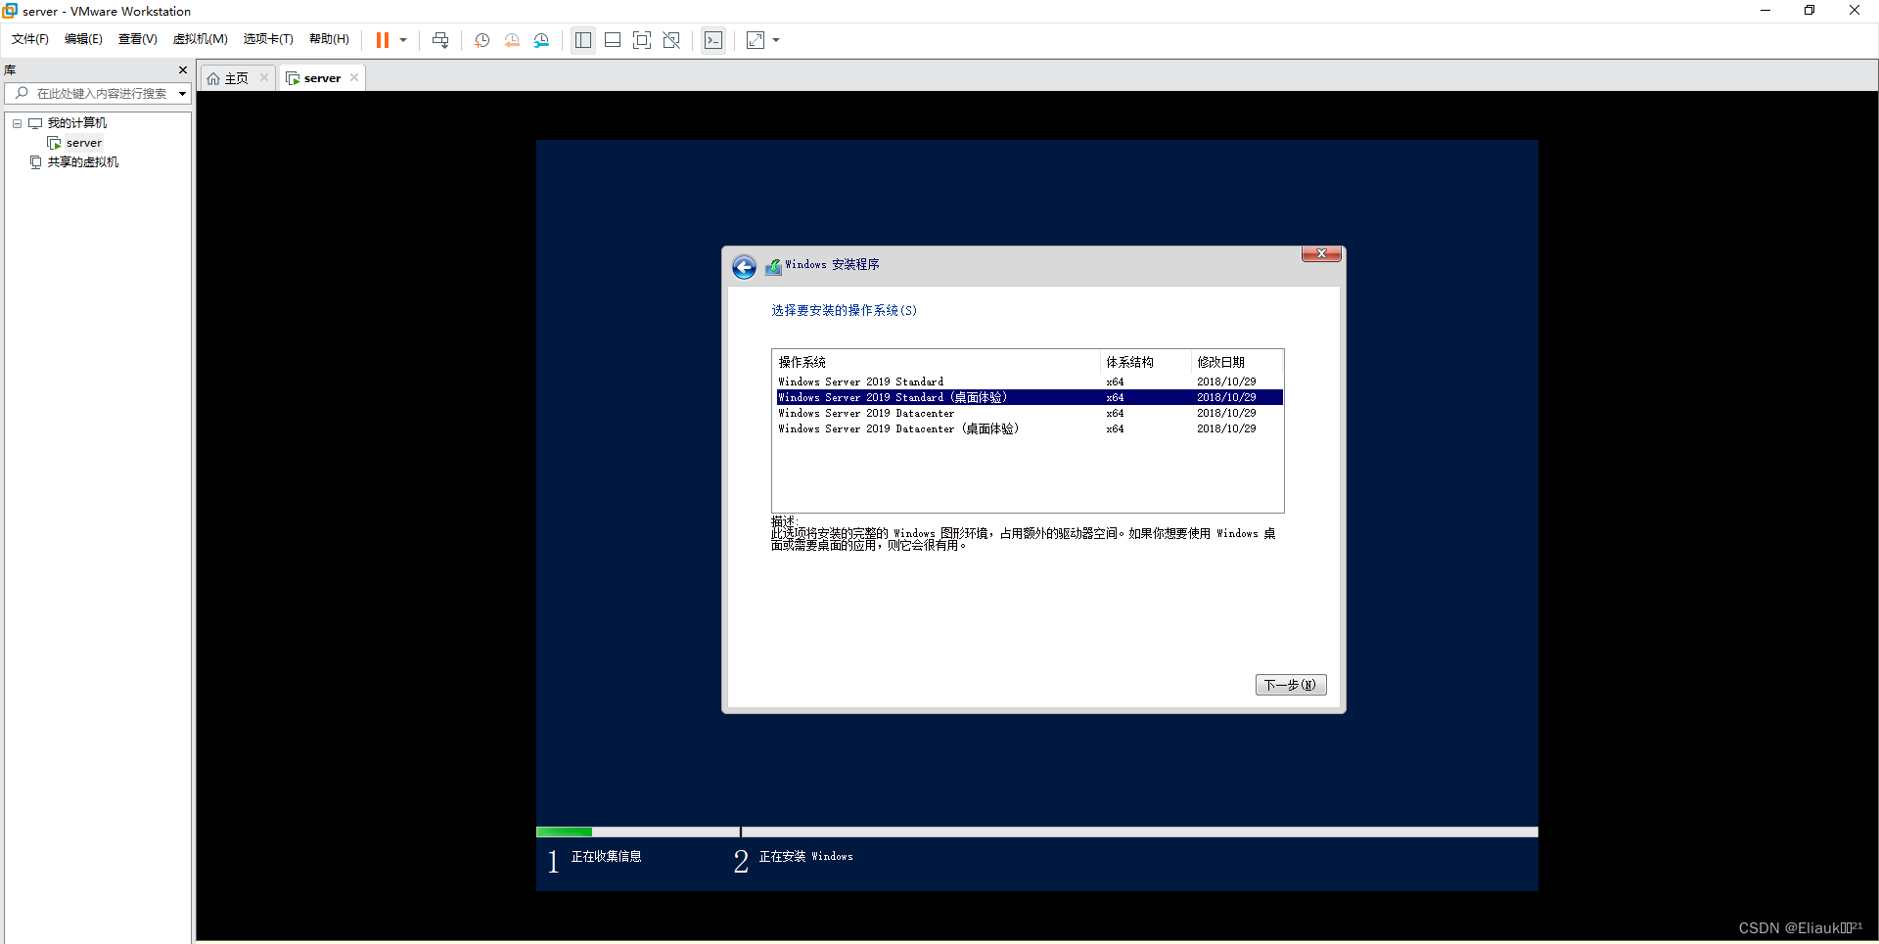Revert the VM to its previous snapshot

coord(512,40)
